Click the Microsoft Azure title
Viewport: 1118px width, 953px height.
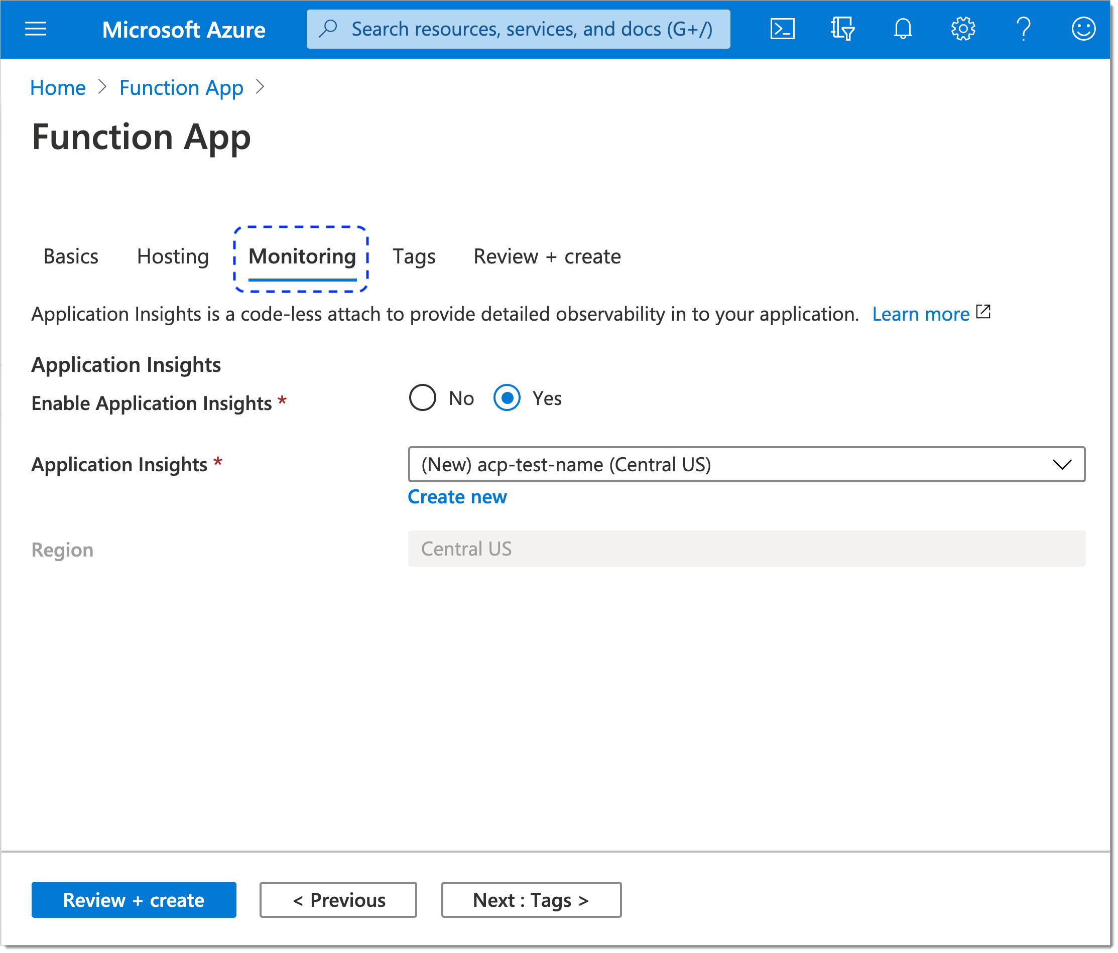pos(184,30)
